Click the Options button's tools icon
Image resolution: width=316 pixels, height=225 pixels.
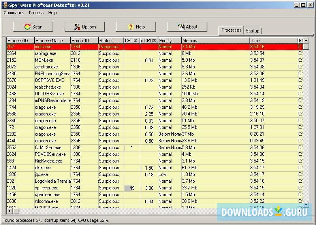(77, 26)
